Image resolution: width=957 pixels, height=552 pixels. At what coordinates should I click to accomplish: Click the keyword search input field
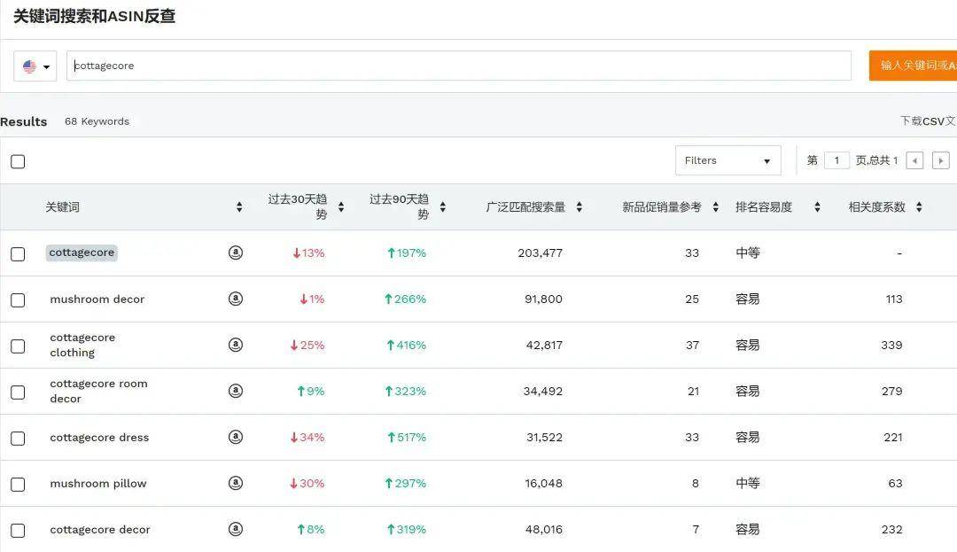click(458, 66)
